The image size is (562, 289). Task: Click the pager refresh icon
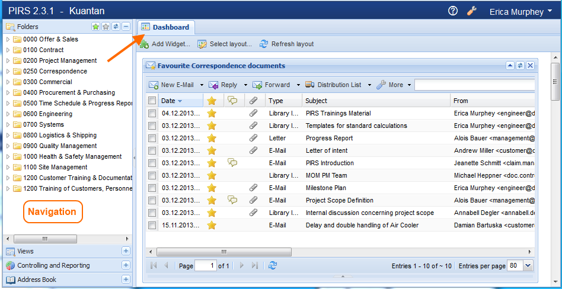pyautogui.click(x=273, y=265)
